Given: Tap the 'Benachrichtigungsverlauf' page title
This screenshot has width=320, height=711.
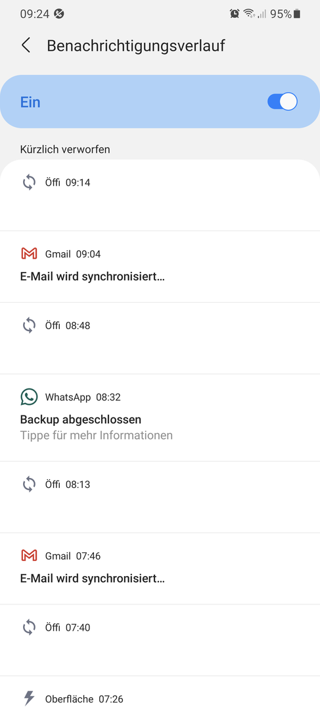Looking at the screenshot, I should (x=136, y=46).
